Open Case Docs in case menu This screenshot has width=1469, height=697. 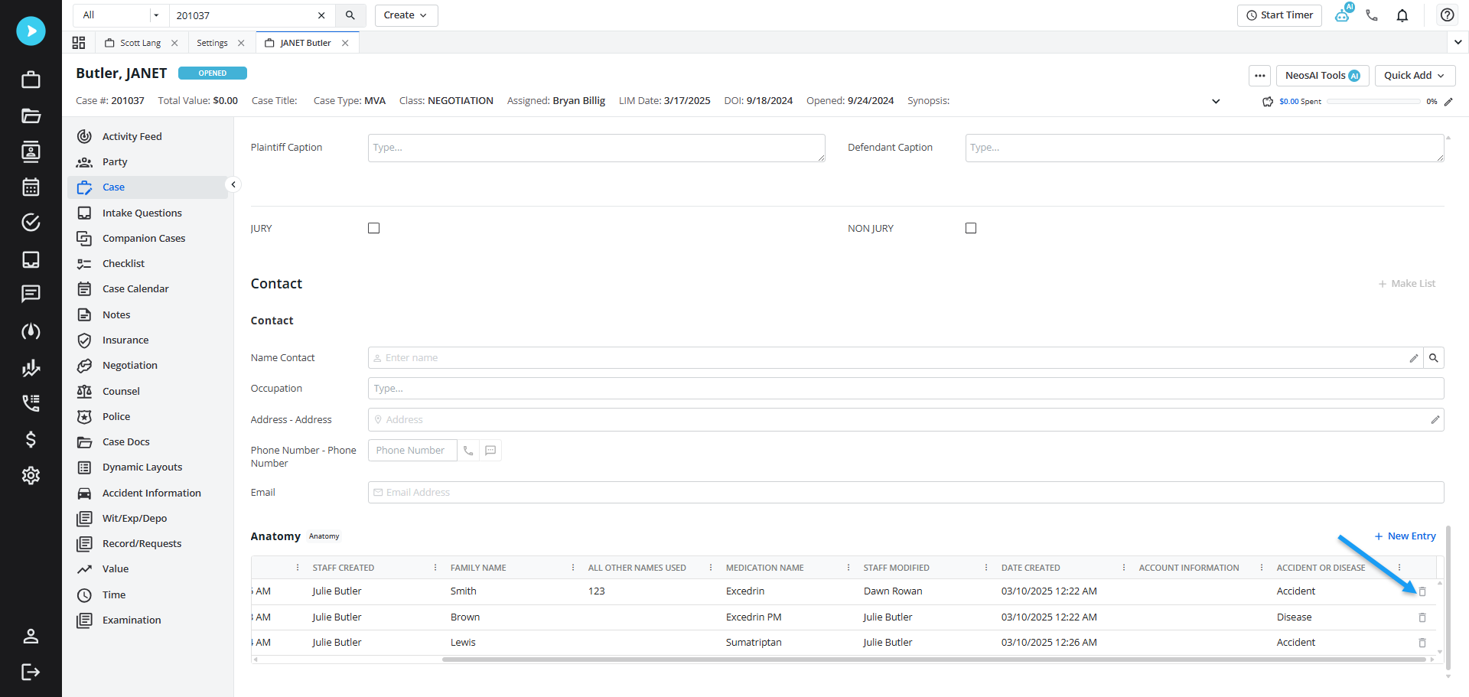126,442
